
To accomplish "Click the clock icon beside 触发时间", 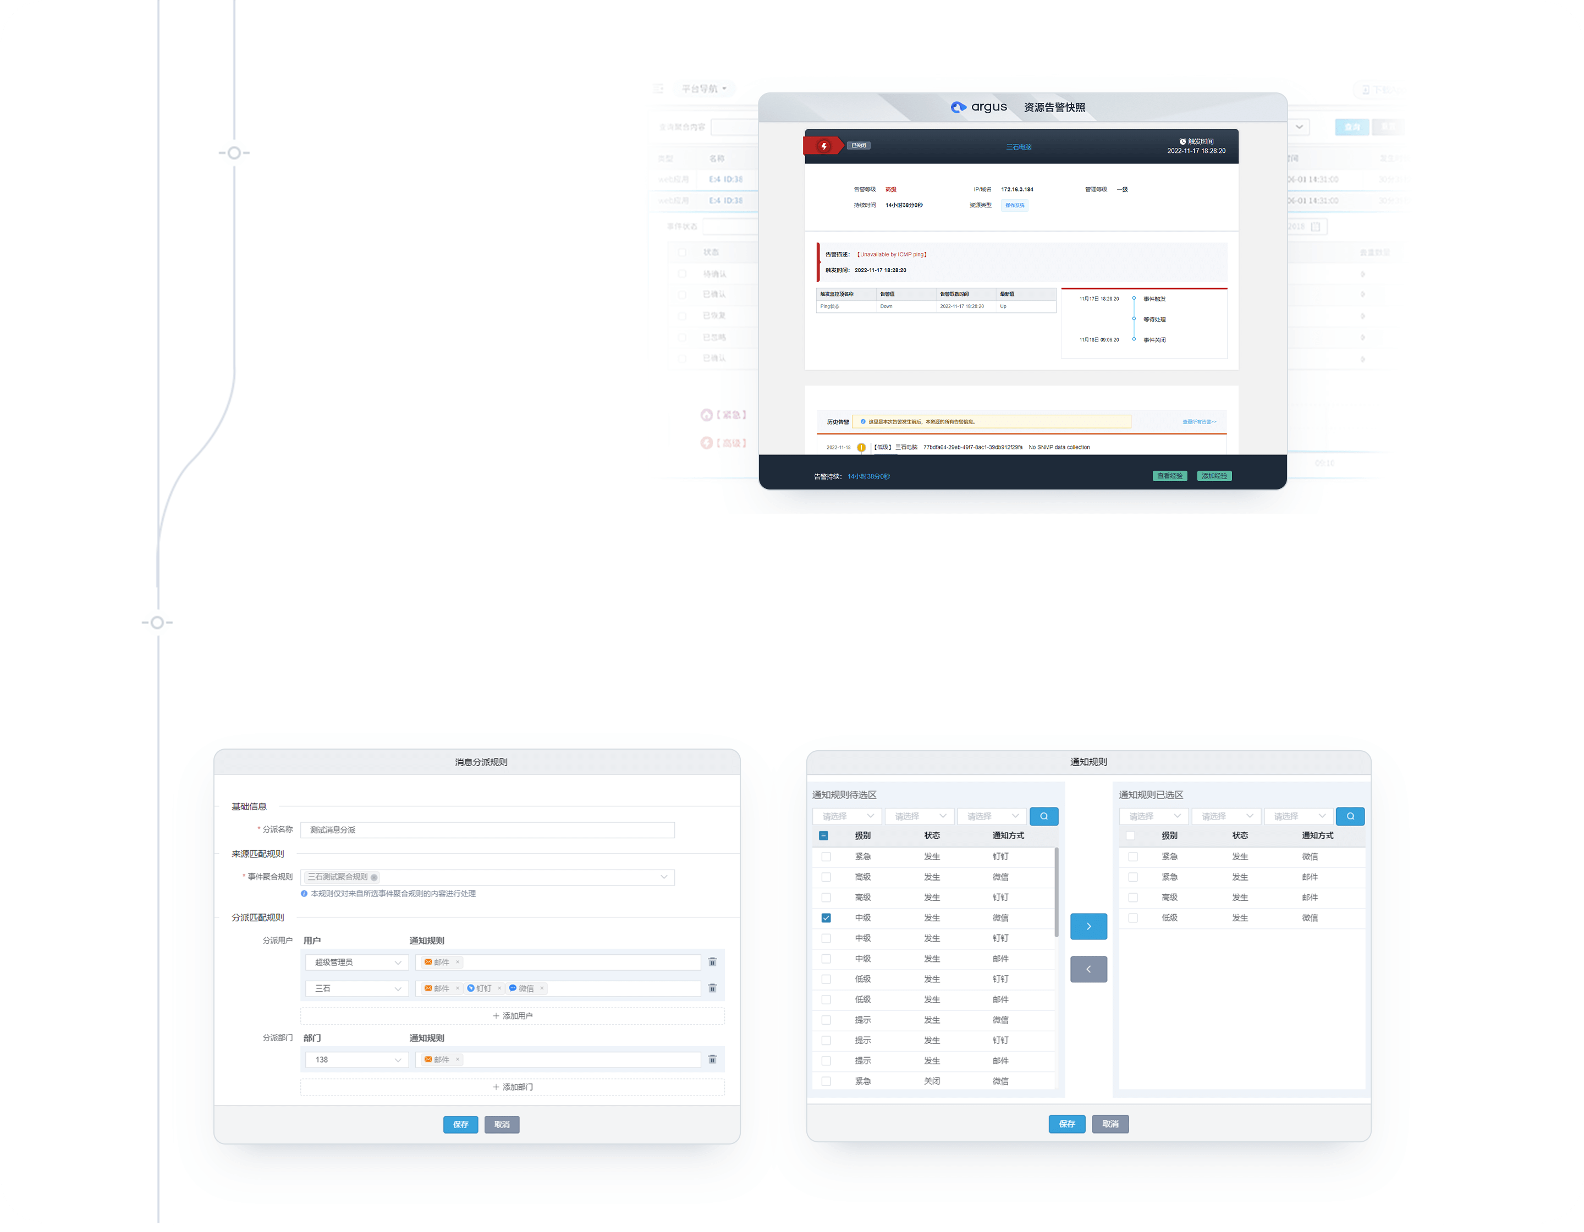I will [x=1182, y=141].
